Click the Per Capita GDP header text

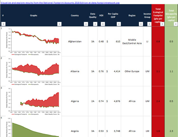(113, 16)
